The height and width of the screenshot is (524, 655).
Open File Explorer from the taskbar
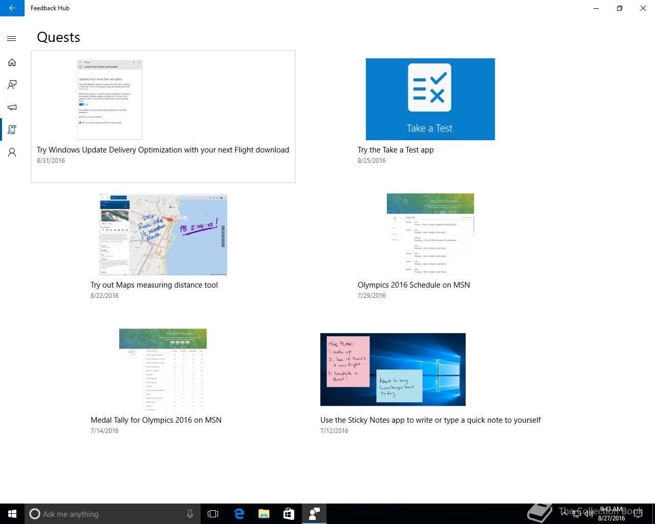pyautogui.click(x=264, y=514)
